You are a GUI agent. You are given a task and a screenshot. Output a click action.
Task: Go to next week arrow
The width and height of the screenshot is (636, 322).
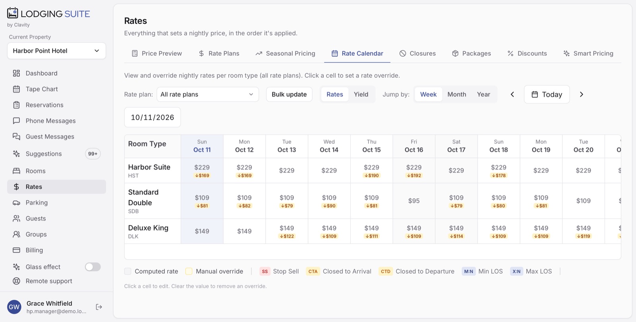[x=582, y=94]
